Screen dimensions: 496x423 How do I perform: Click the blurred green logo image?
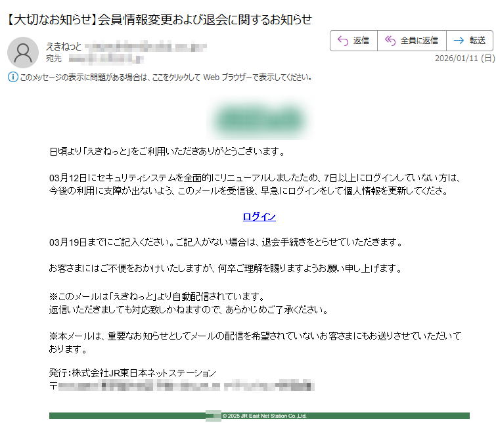260,120
